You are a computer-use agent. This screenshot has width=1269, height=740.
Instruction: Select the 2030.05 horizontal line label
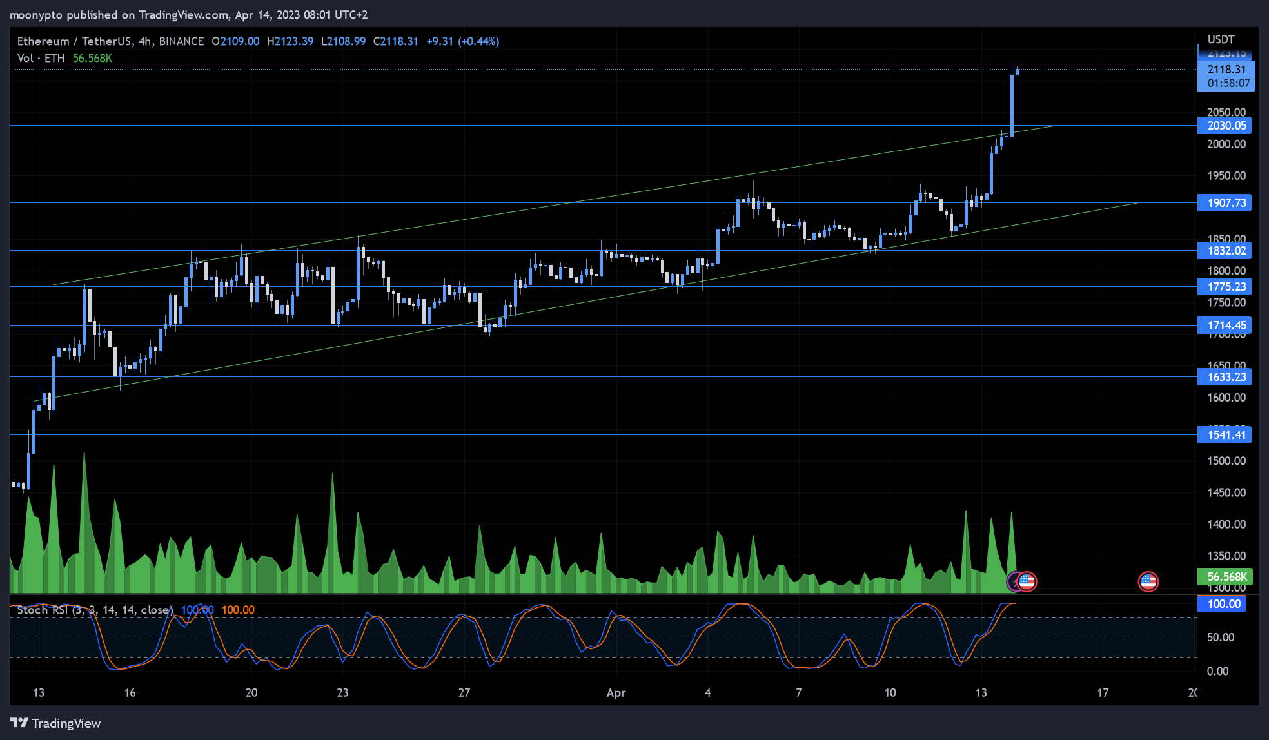tap(1225, 126)
